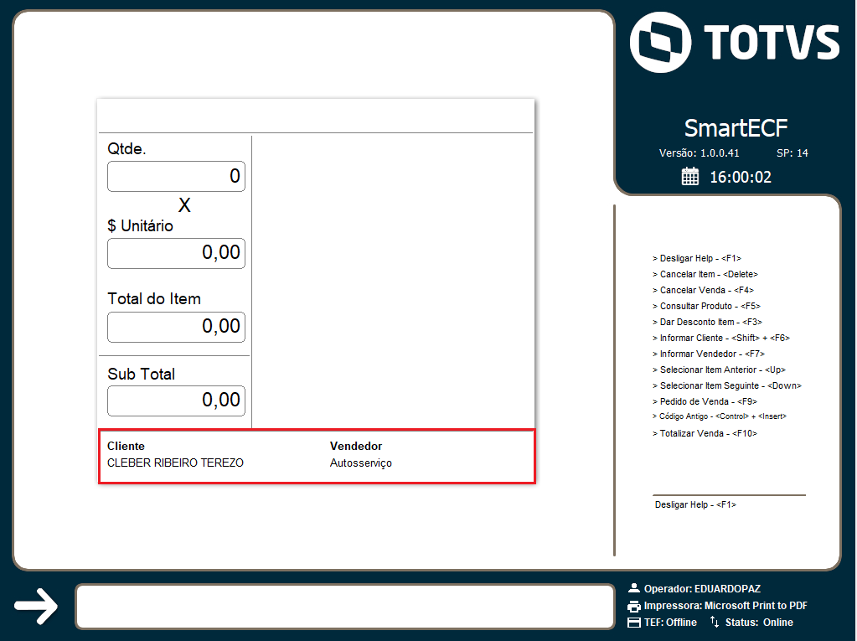Click the white arrow icon by command box
The height and width of the screenshot is (641, 857).
pos(36,606)
